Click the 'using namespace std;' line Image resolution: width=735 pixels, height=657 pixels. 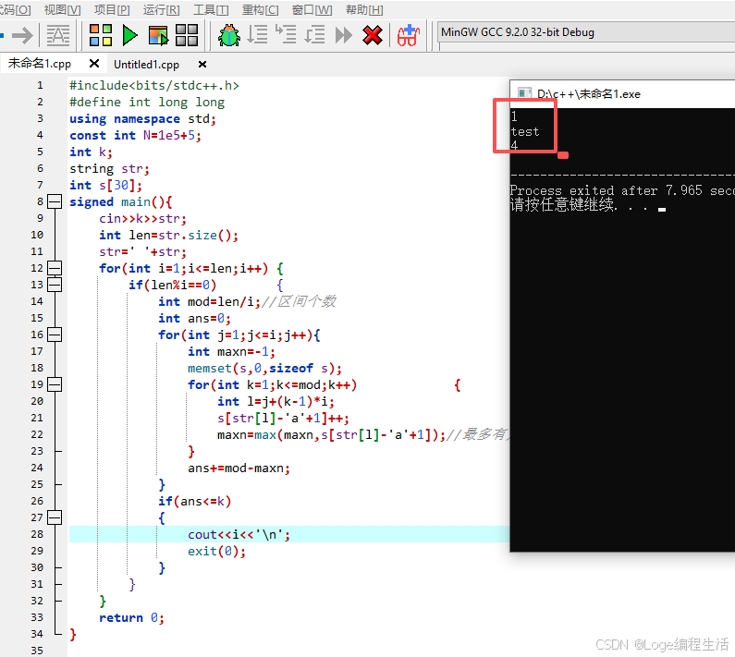tap(143, 118)
